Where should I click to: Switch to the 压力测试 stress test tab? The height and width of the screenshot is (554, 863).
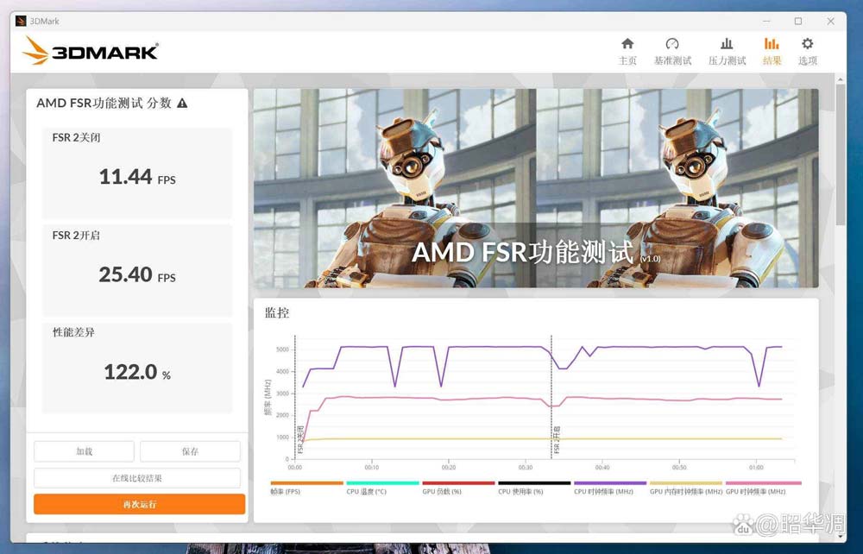tap(727, 52)
